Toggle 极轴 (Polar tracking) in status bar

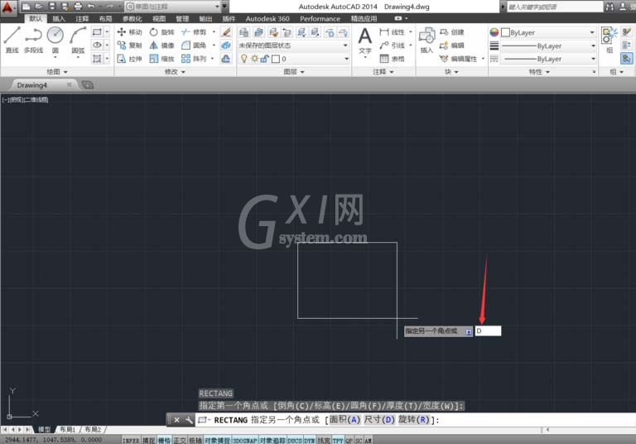(x=195, y=441)
